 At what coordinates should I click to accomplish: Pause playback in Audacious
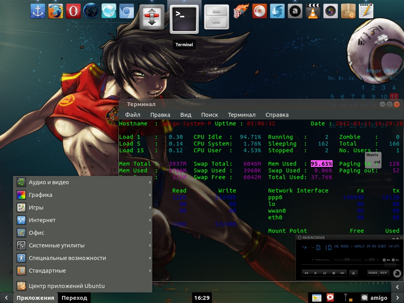[x=325, y=273]
